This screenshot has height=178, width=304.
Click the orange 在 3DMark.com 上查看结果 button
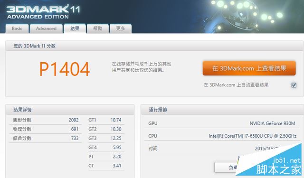(249, 68)
